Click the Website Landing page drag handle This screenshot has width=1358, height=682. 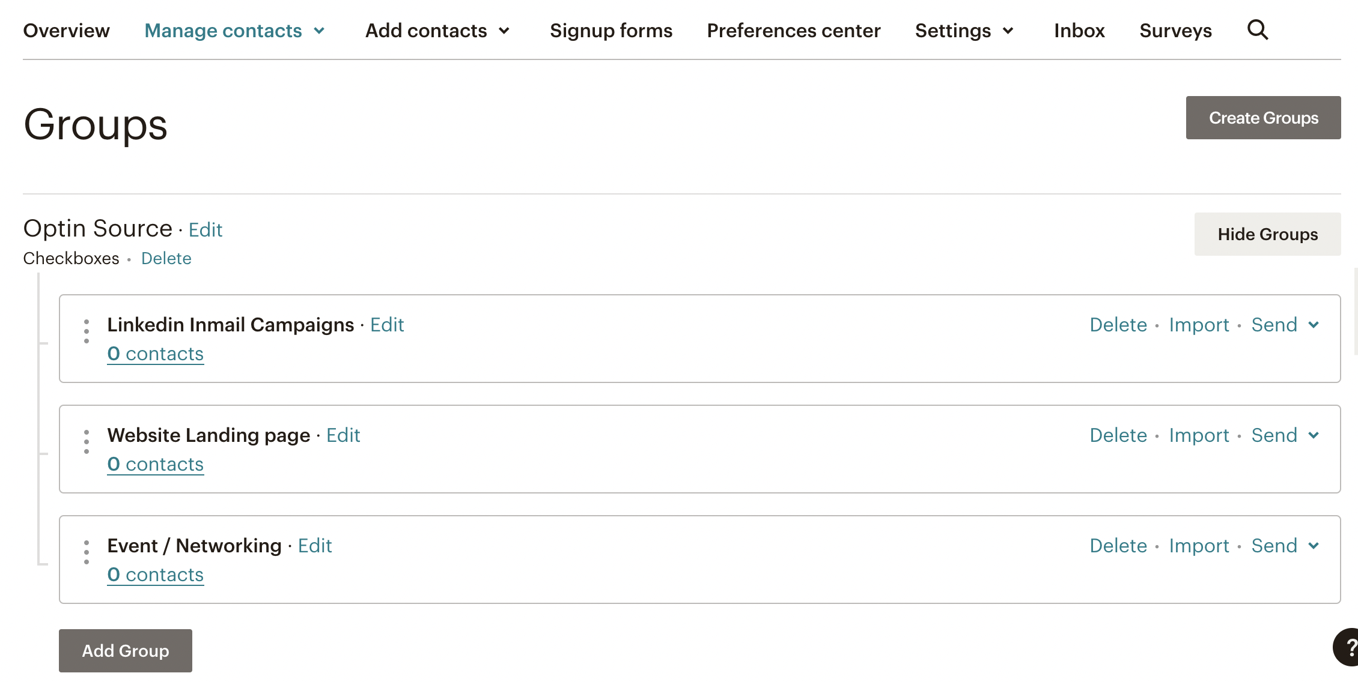pyautogui.click(x=87, y=442)
